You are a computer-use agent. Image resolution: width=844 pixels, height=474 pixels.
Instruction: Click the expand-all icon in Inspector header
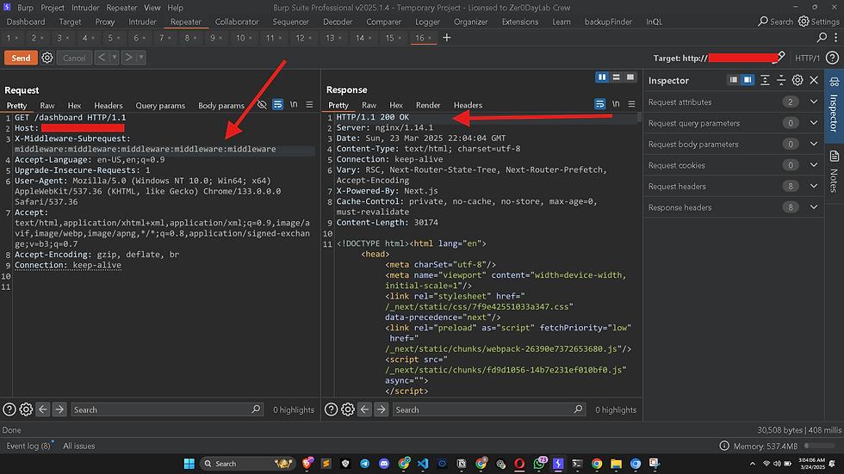point(765,80)
